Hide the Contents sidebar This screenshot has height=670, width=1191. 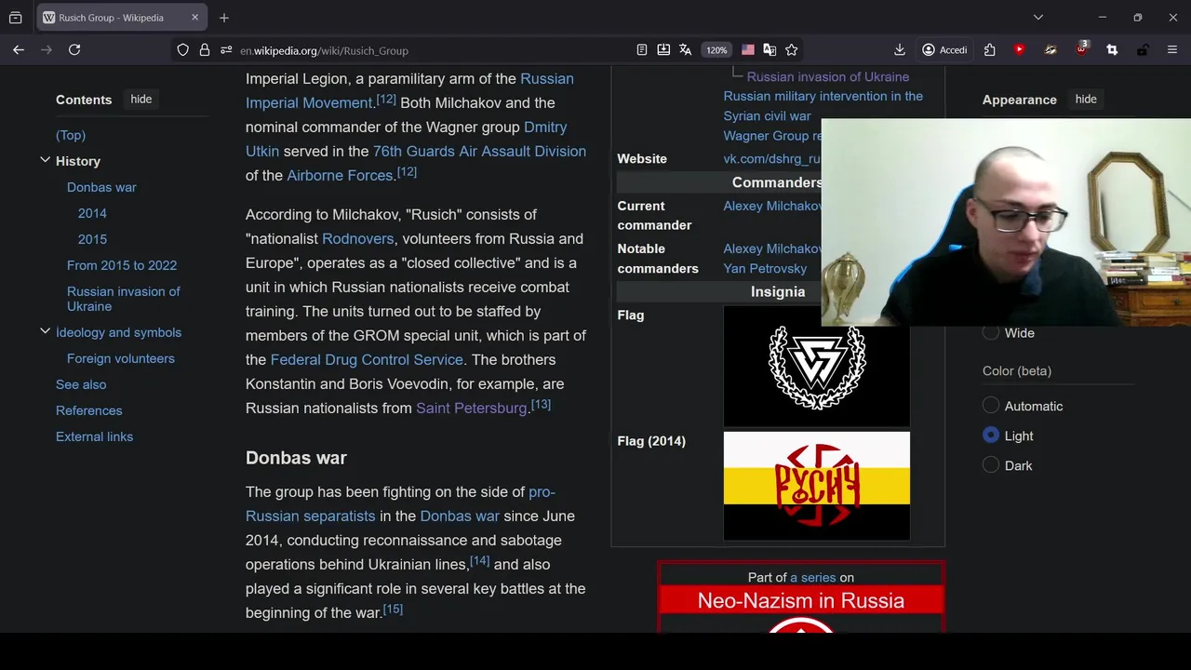pos(141,100)
